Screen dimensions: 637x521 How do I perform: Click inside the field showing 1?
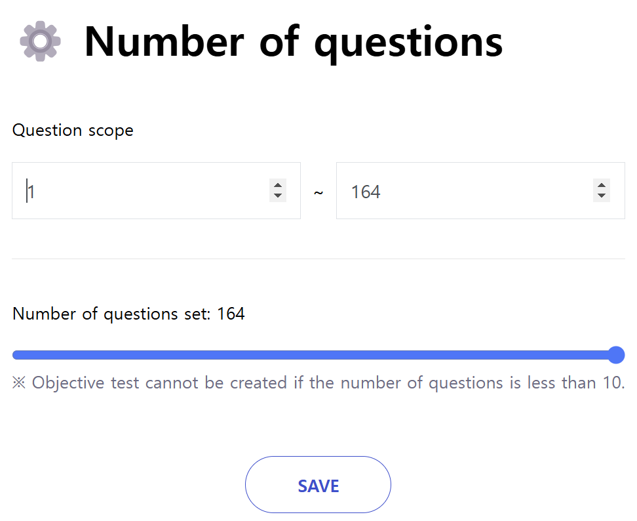pos(131,190)
